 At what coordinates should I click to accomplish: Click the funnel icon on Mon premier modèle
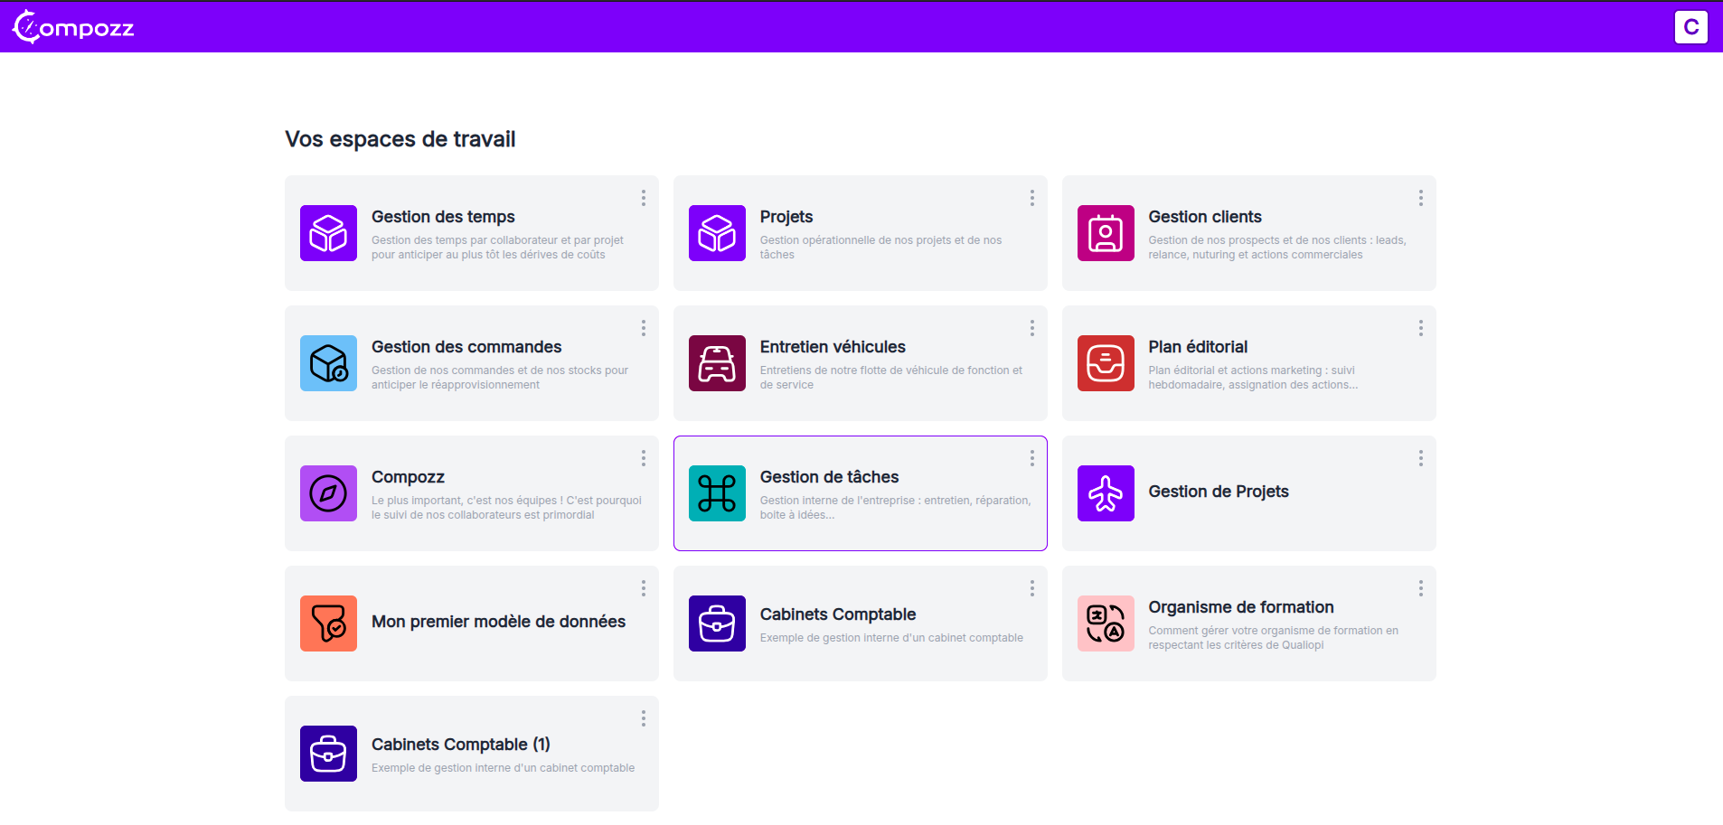click(x=327, y=623)
